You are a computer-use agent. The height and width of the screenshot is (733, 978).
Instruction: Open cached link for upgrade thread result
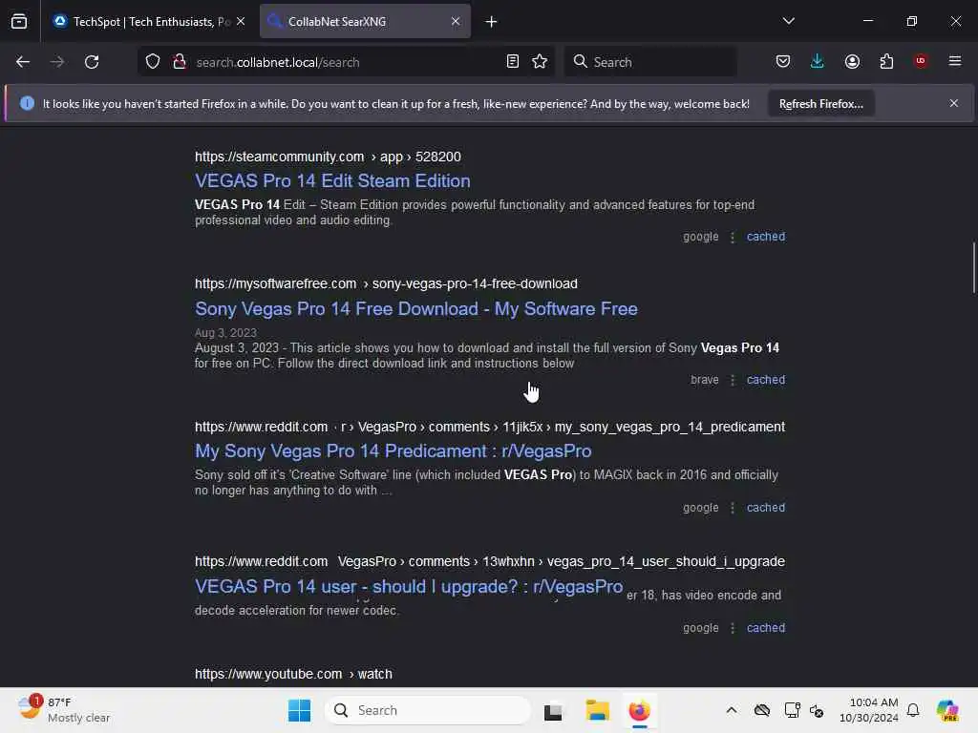pyautogui.click(x=766, y=628)
